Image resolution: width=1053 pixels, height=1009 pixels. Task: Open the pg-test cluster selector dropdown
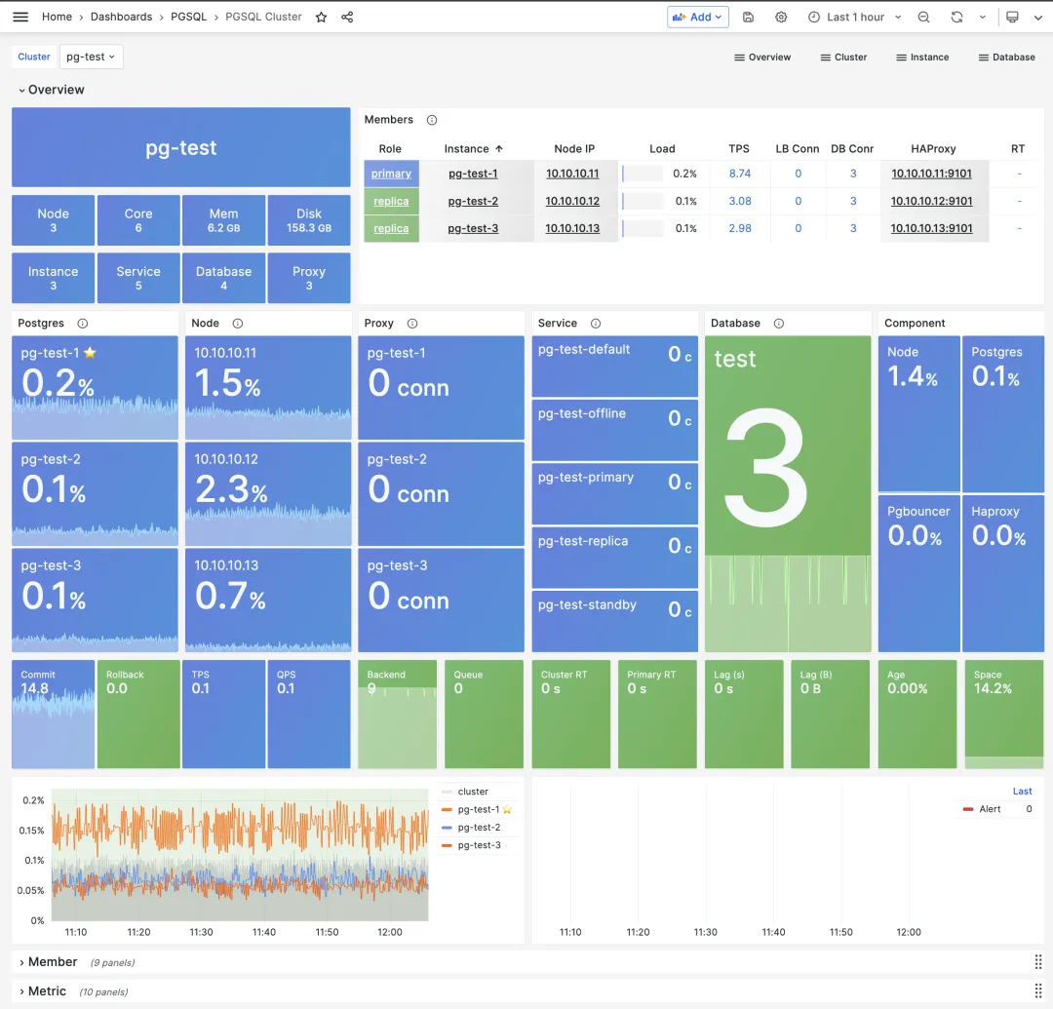tap(91, 57)
